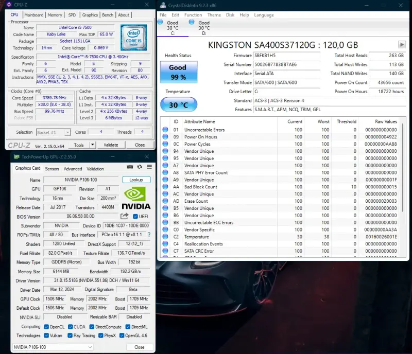
Task: Click the GPU-Z refresh icon
Action: click(x=140, y=167)
